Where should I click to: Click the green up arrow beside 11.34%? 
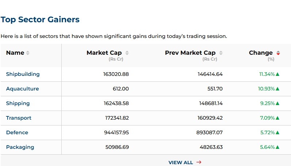coord(277,74)
